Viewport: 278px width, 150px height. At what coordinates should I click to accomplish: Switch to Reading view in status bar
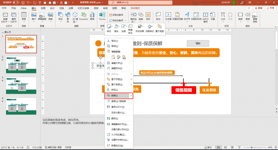coord(232,147)
